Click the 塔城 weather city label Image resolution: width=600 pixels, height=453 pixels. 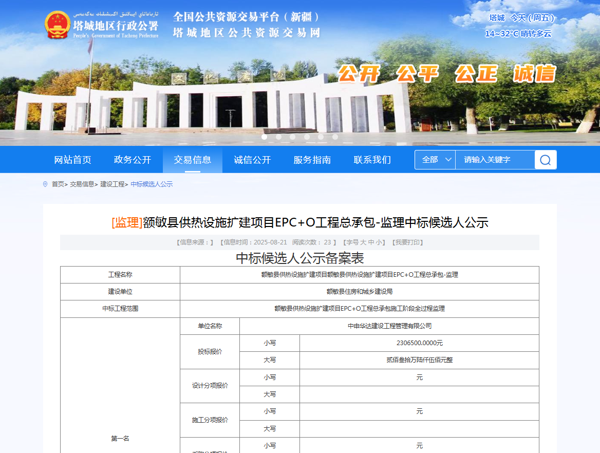497,18
